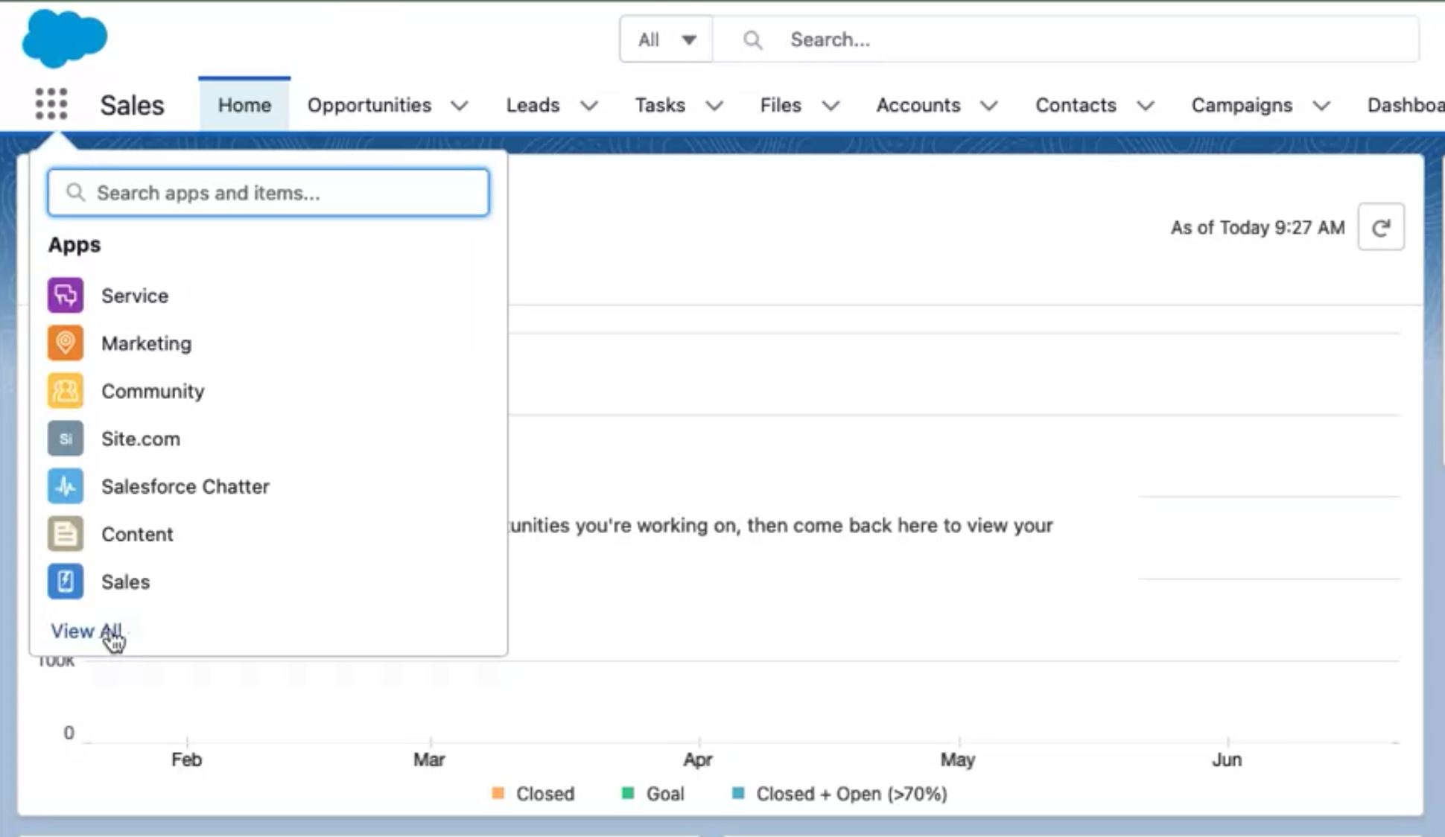Expand the Accounts tab chevron

click(x=989, y=106)
